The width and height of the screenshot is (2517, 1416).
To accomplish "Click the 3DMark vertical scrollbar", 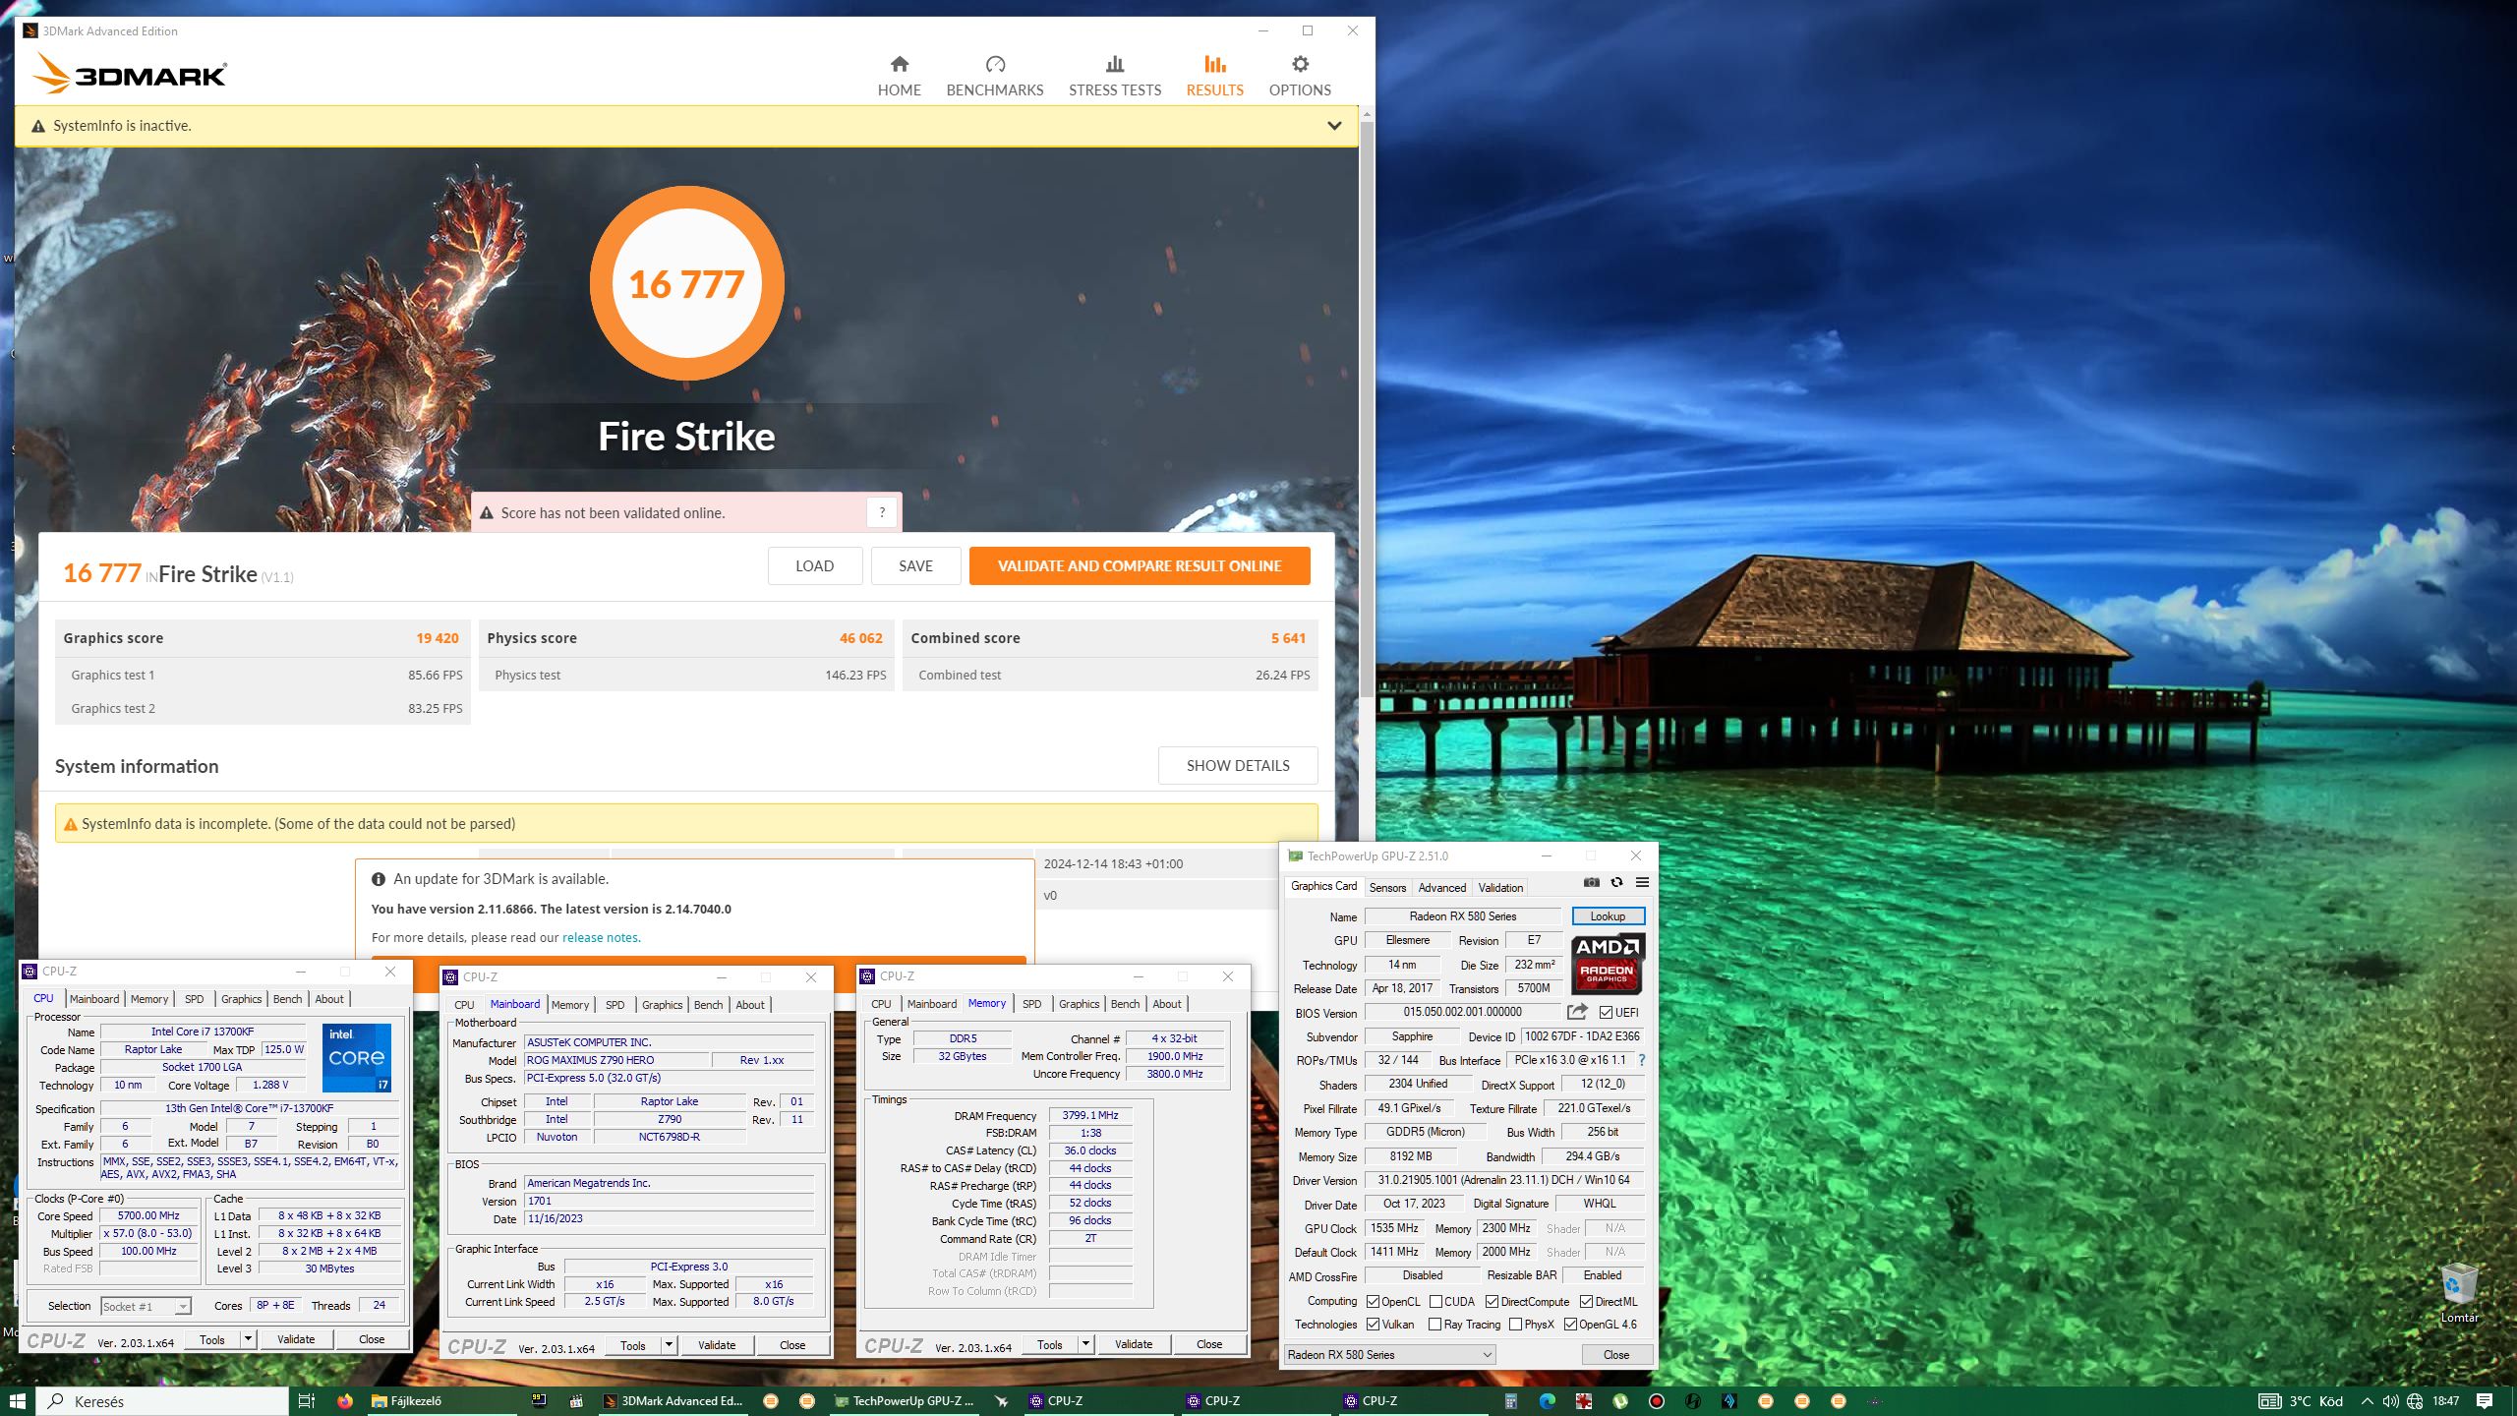I will [1366, 408].
